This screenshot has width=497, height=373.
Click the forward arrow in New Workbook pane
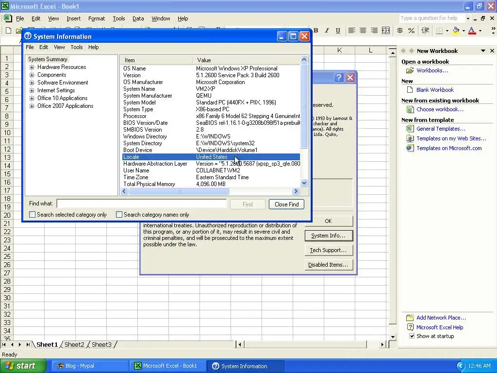(x=411, y=51)
